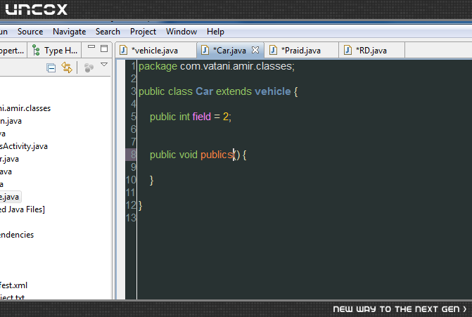472x317 pixels.
Task: Click the Type Hierarchy tree icon
Action: (36, 50)
